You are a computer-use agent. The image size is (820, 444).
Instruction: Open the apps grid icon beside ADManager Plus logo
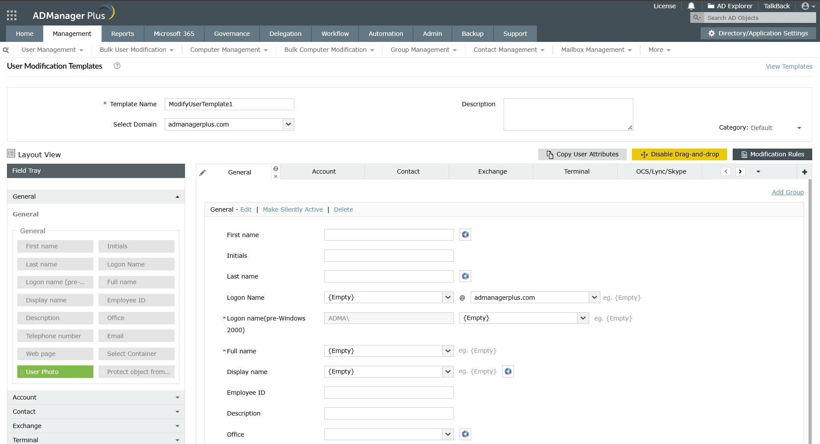pos(12,14)
